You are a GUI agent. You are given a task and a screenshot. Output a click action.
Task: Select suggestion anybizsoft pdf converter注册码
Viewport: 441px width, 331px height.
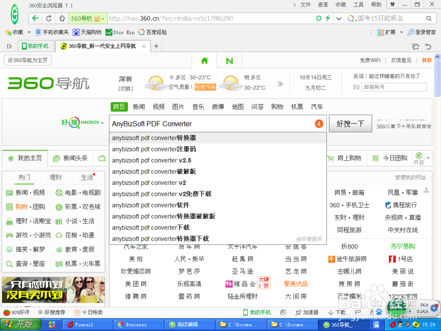click(x=218, y=149)
